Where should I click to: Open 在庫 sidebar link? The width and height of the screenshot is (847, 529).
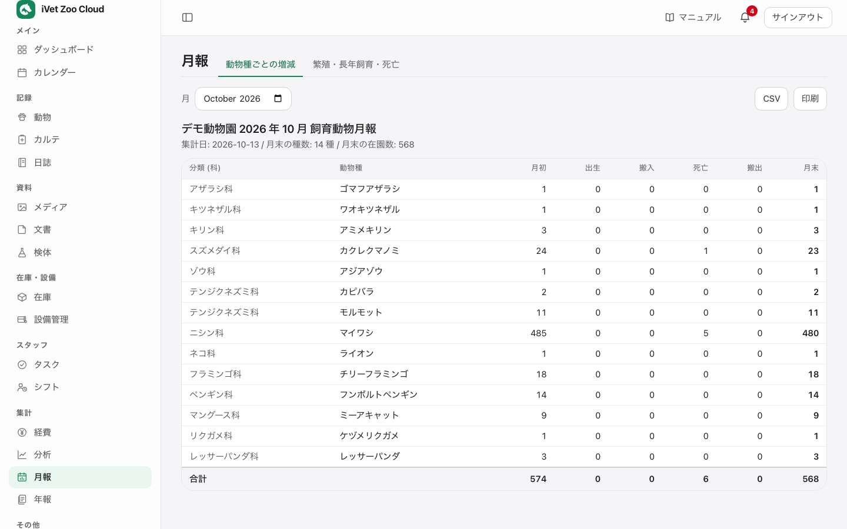80,297
